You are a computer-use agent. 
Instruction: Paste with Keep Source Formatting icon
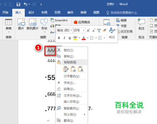pos(66,69)
